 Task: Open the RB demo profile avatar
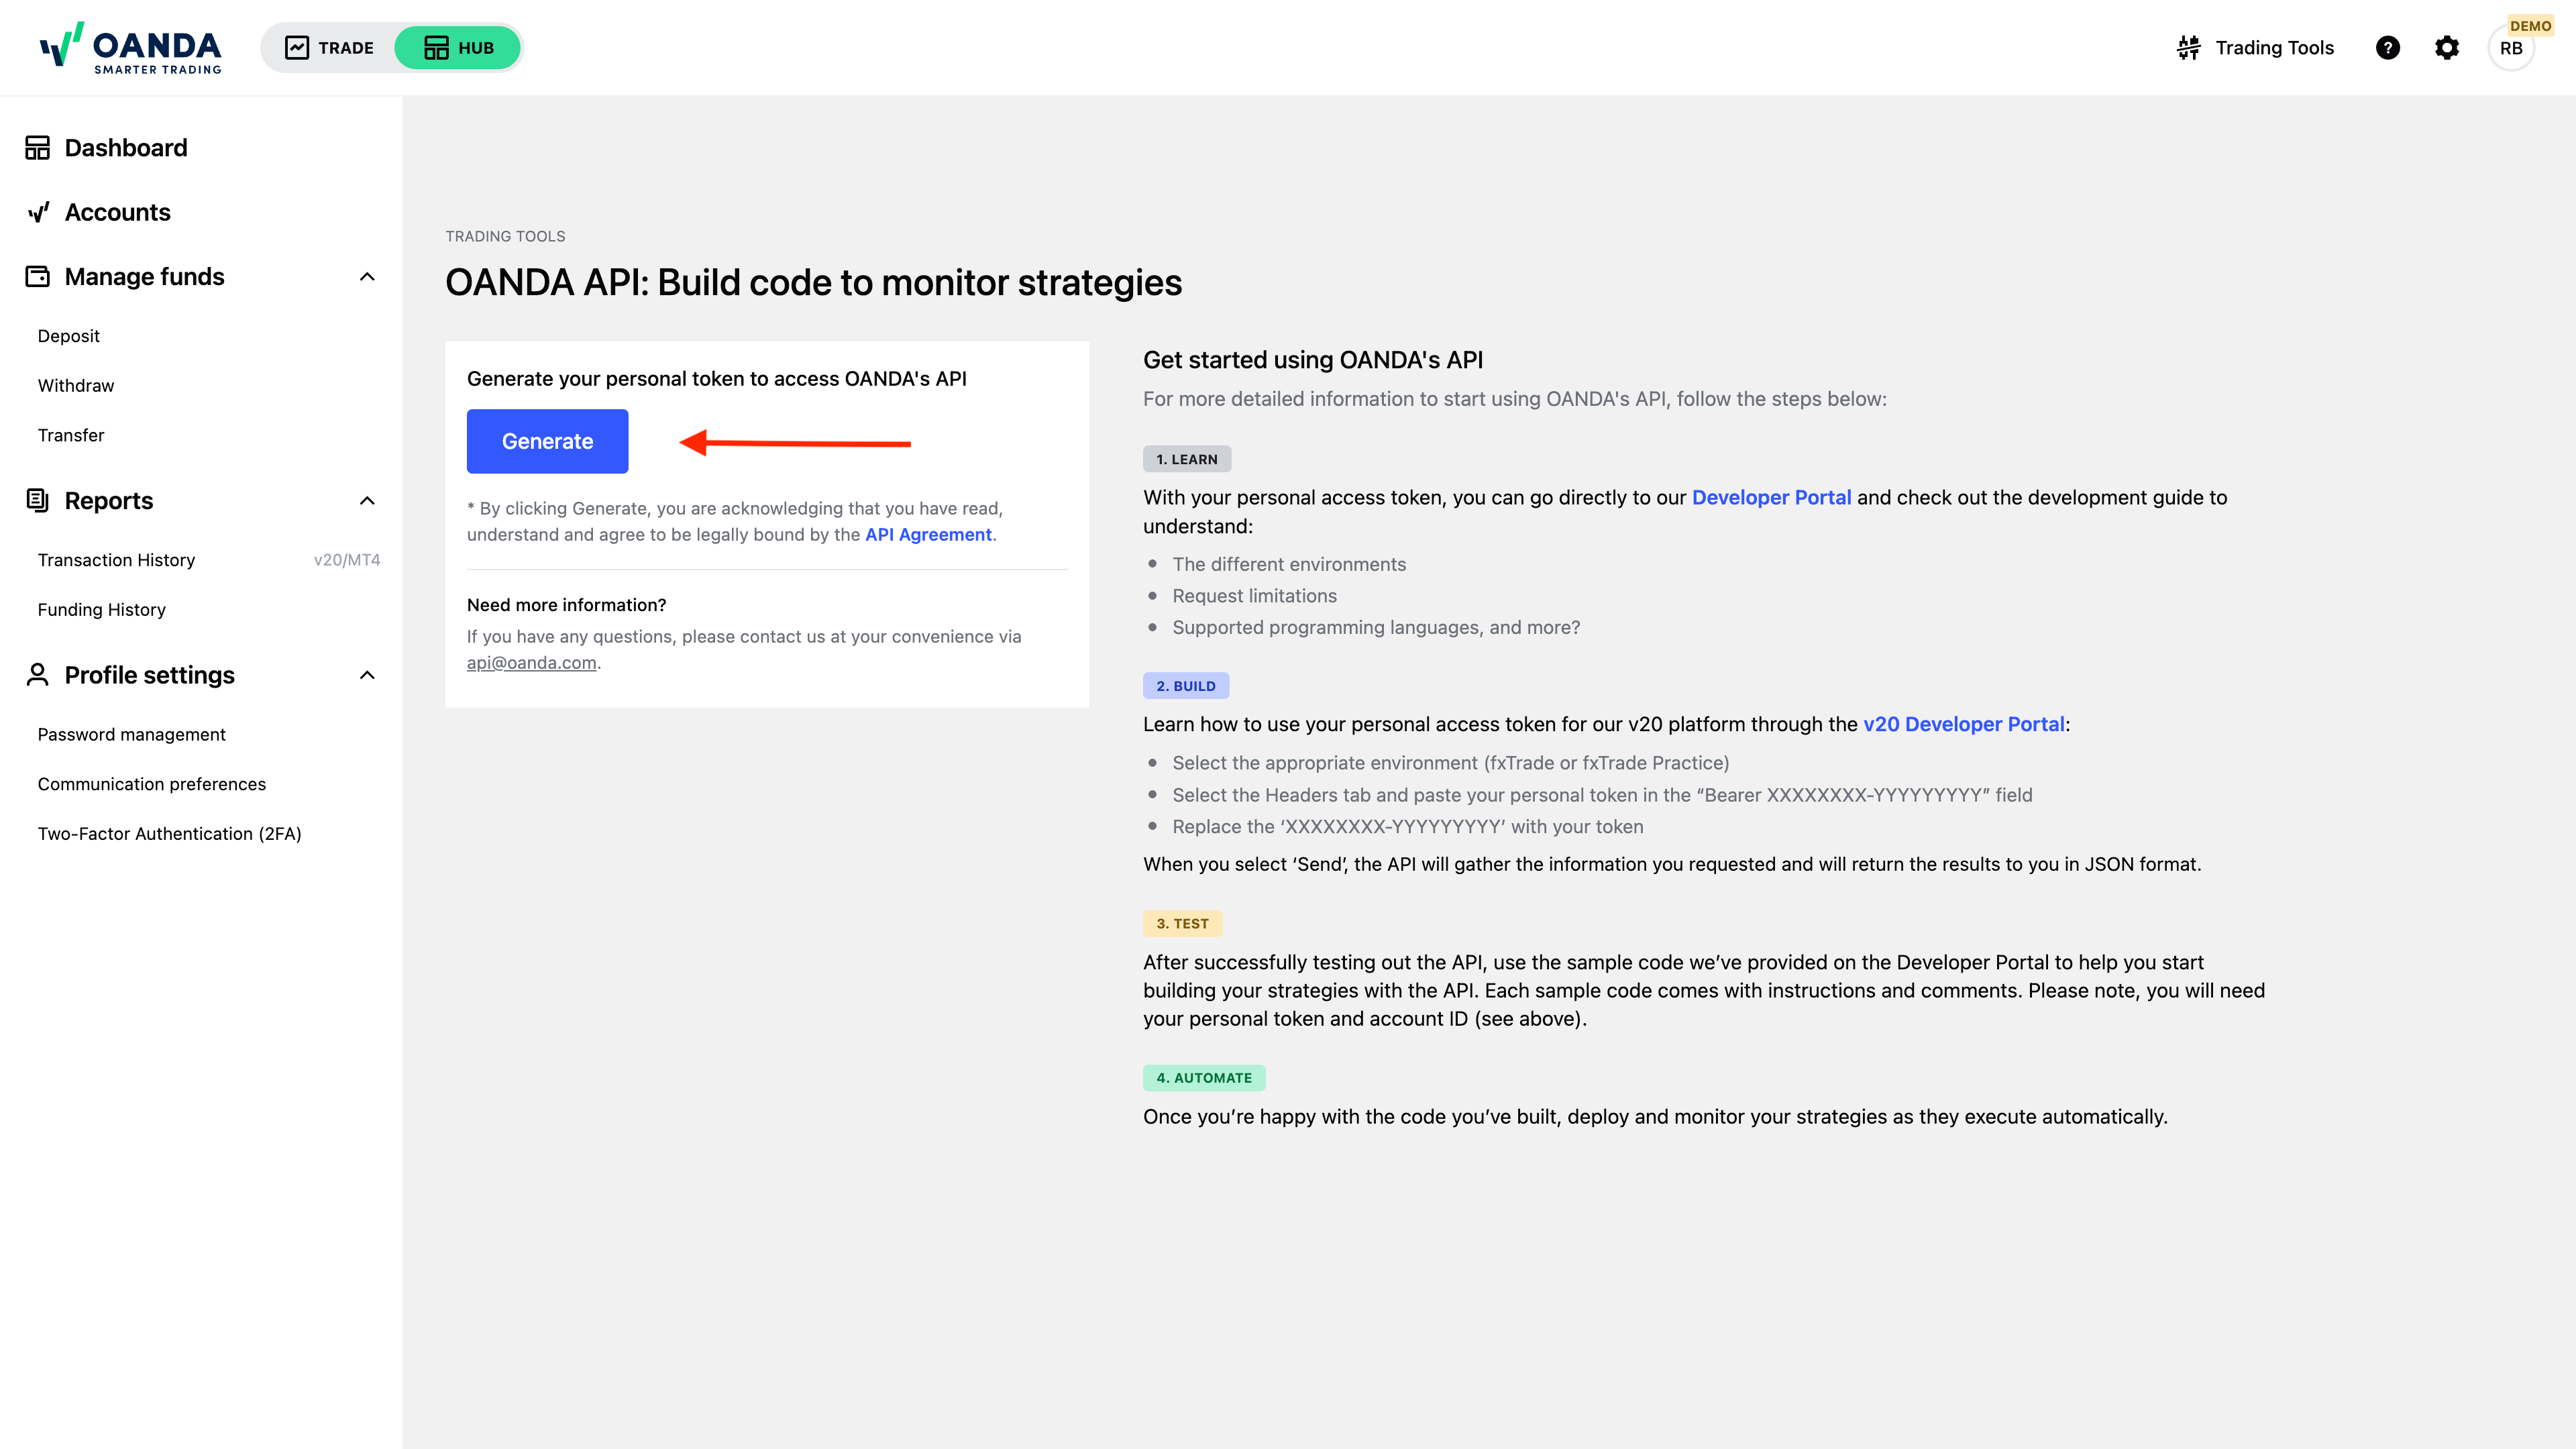click(x=2511, y=48)
